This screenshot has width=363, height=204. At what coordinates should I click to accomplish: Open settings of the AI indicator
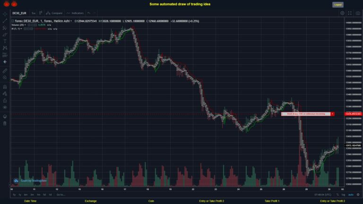(x=28, y=29)
